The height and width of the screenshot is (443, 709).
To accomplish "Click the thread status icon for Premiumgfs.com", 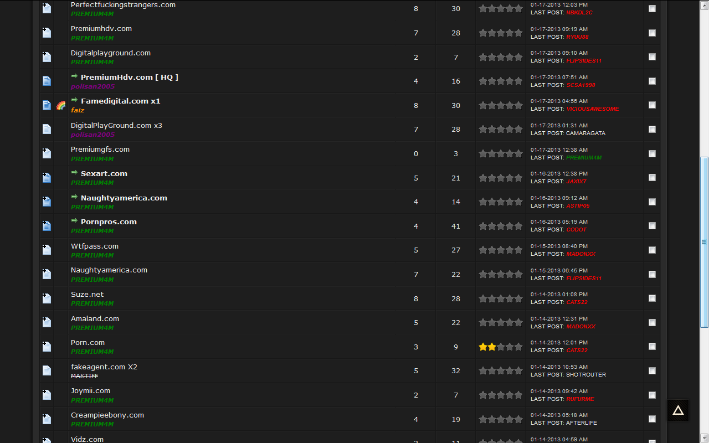I will (x=47, y=153).
